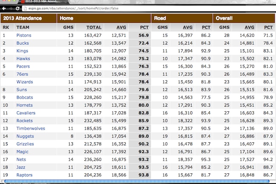Open the 76ers team link

(x=22, y=74)
